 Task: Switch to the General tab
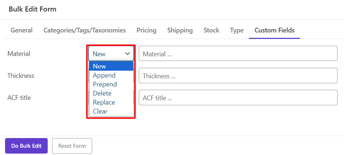click(x=21, y=30)
